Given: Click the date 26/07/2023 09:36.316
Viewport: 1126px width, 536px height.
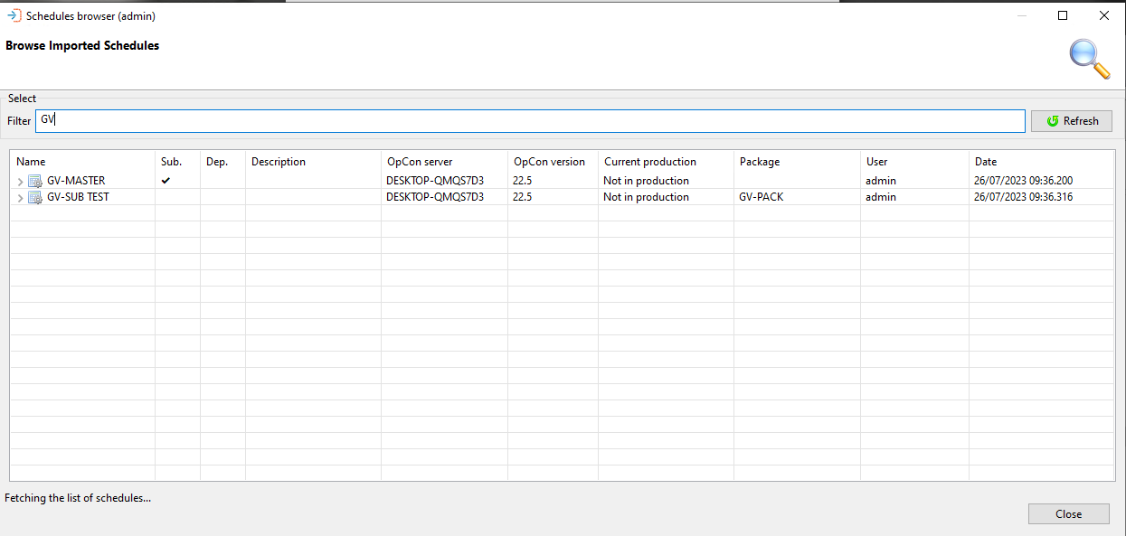Looking at the screenshot, I should [x=1024, y=197].
